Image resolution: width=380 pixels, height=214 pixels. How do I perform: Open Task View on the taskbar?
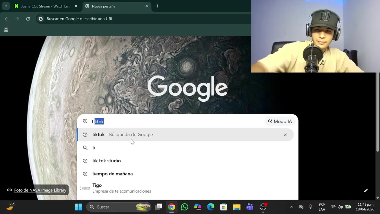(x=159, y=207)
